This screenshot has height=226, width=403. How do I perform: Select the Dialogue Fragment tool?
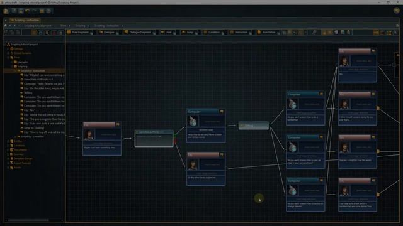140,32
